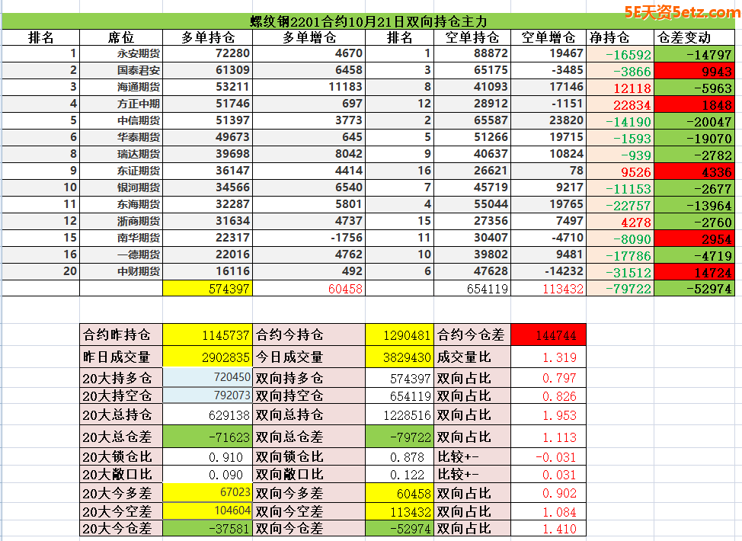Viewport: 742px width, 541px height.
Task: Click the 空单持仓 column header
Action: [472, 37]
